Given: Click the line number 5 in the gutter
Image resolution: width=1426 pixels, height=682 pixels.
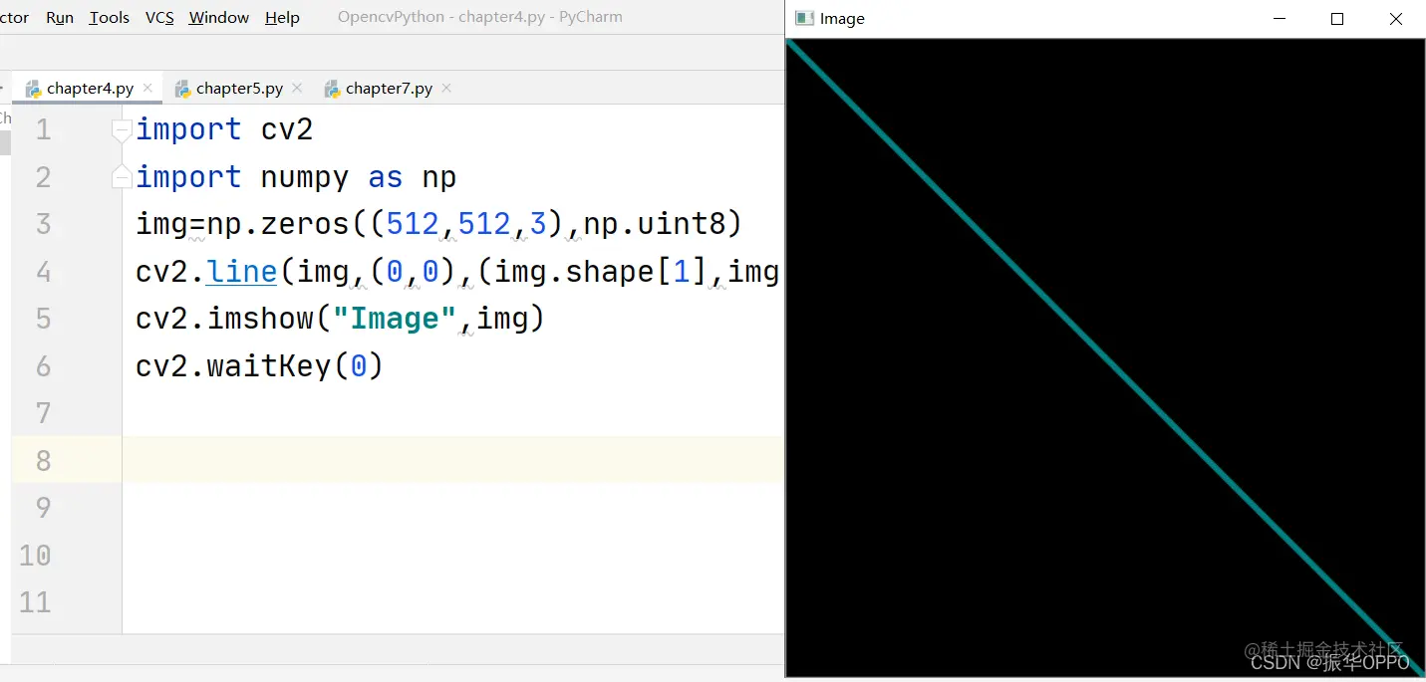Looking at the screenshot, I should click(43, 319).
